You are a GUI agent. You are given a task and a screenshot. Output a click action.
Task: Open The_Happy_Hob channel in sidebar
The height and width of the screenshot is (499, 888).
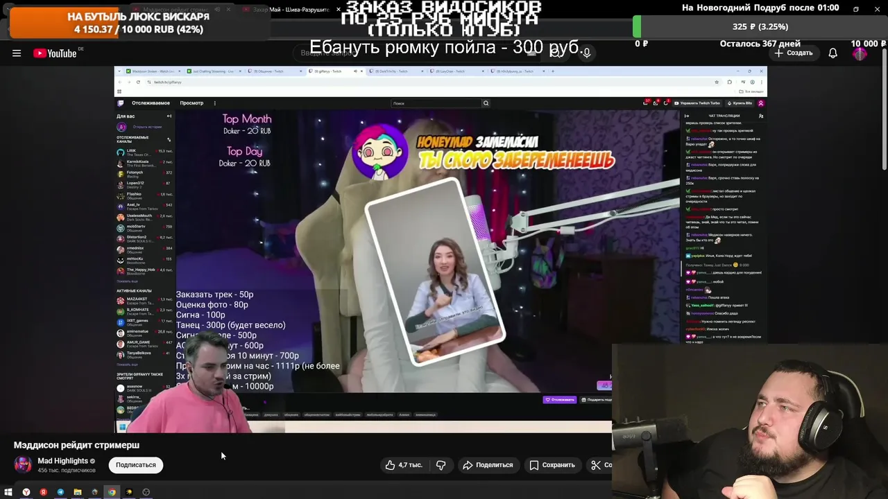click(144, 272)
